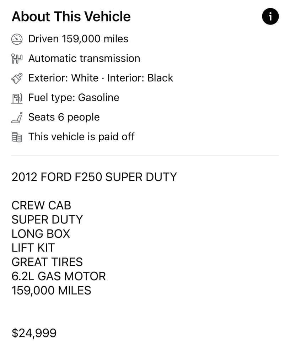Click the car seat icon

[x=17, y=118]
